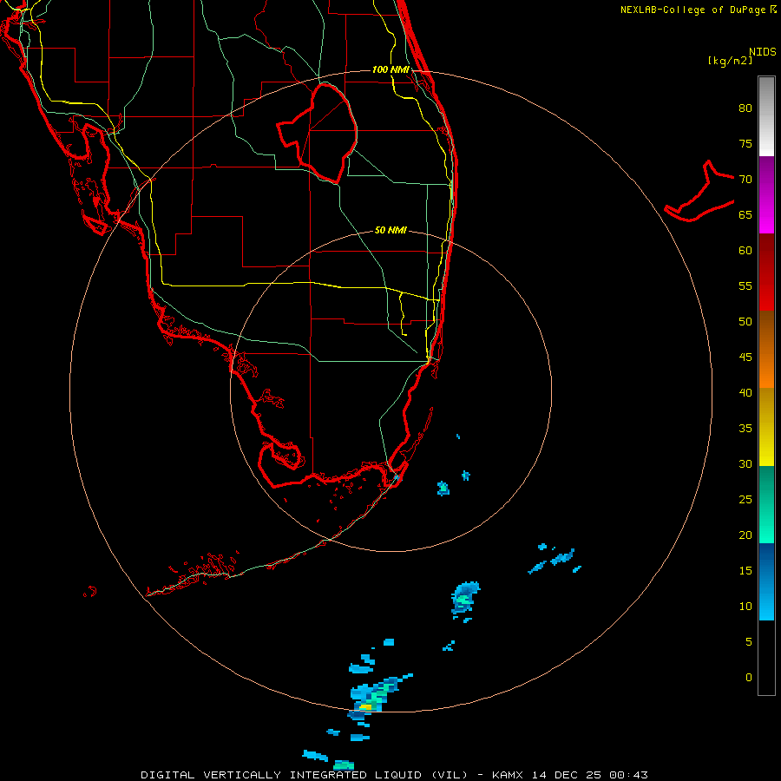
Task: Click the Bahamas island outline at right edge
Action: click(x=699, y=191)
